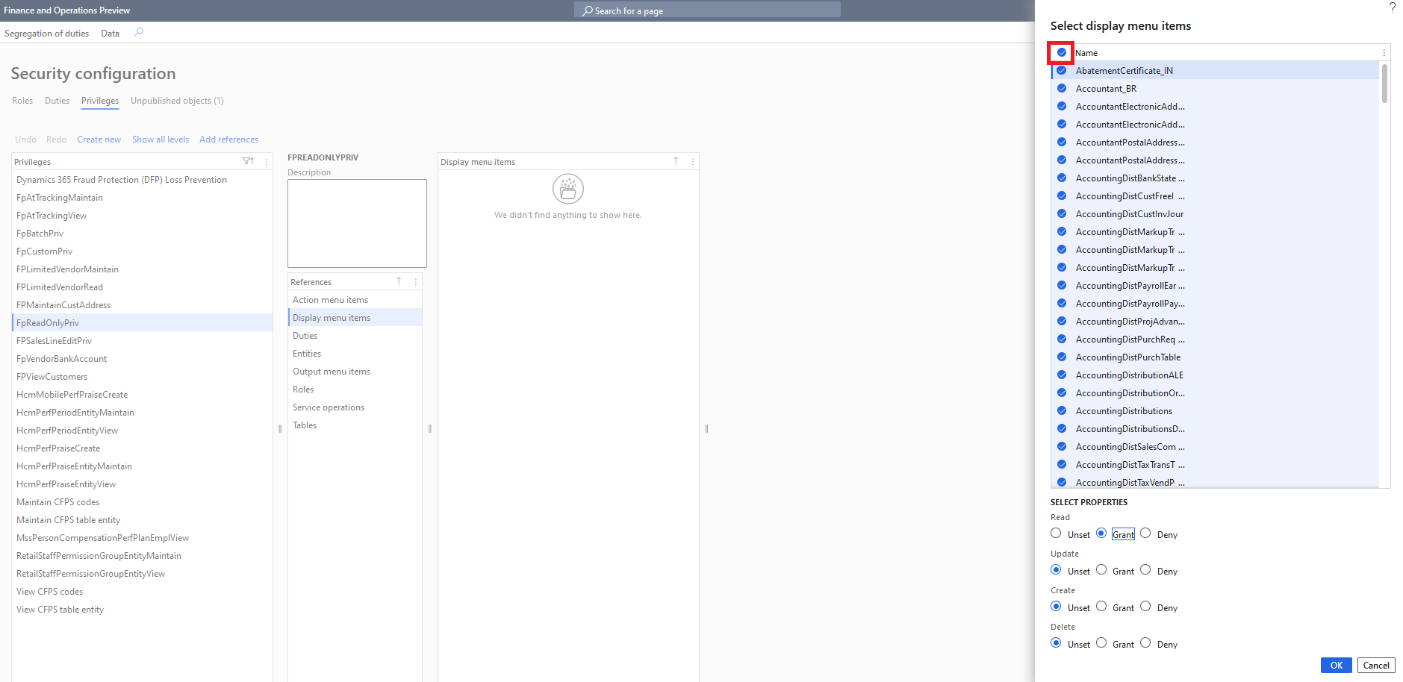The width and height of the screenshot is (1403, 682).
Task: Select the Deny radio button under Read
Action: tap(1146, 533)
